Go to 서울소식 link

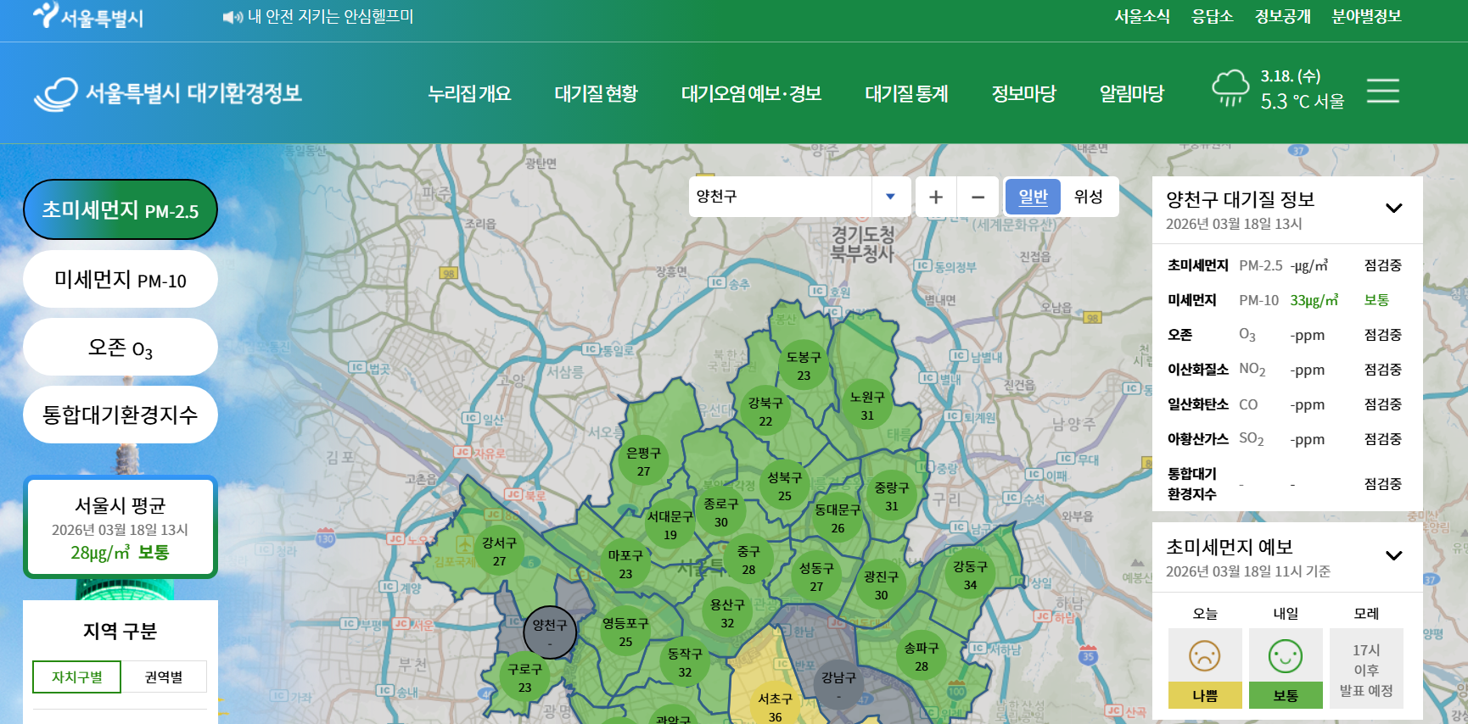pos(1142,16)
